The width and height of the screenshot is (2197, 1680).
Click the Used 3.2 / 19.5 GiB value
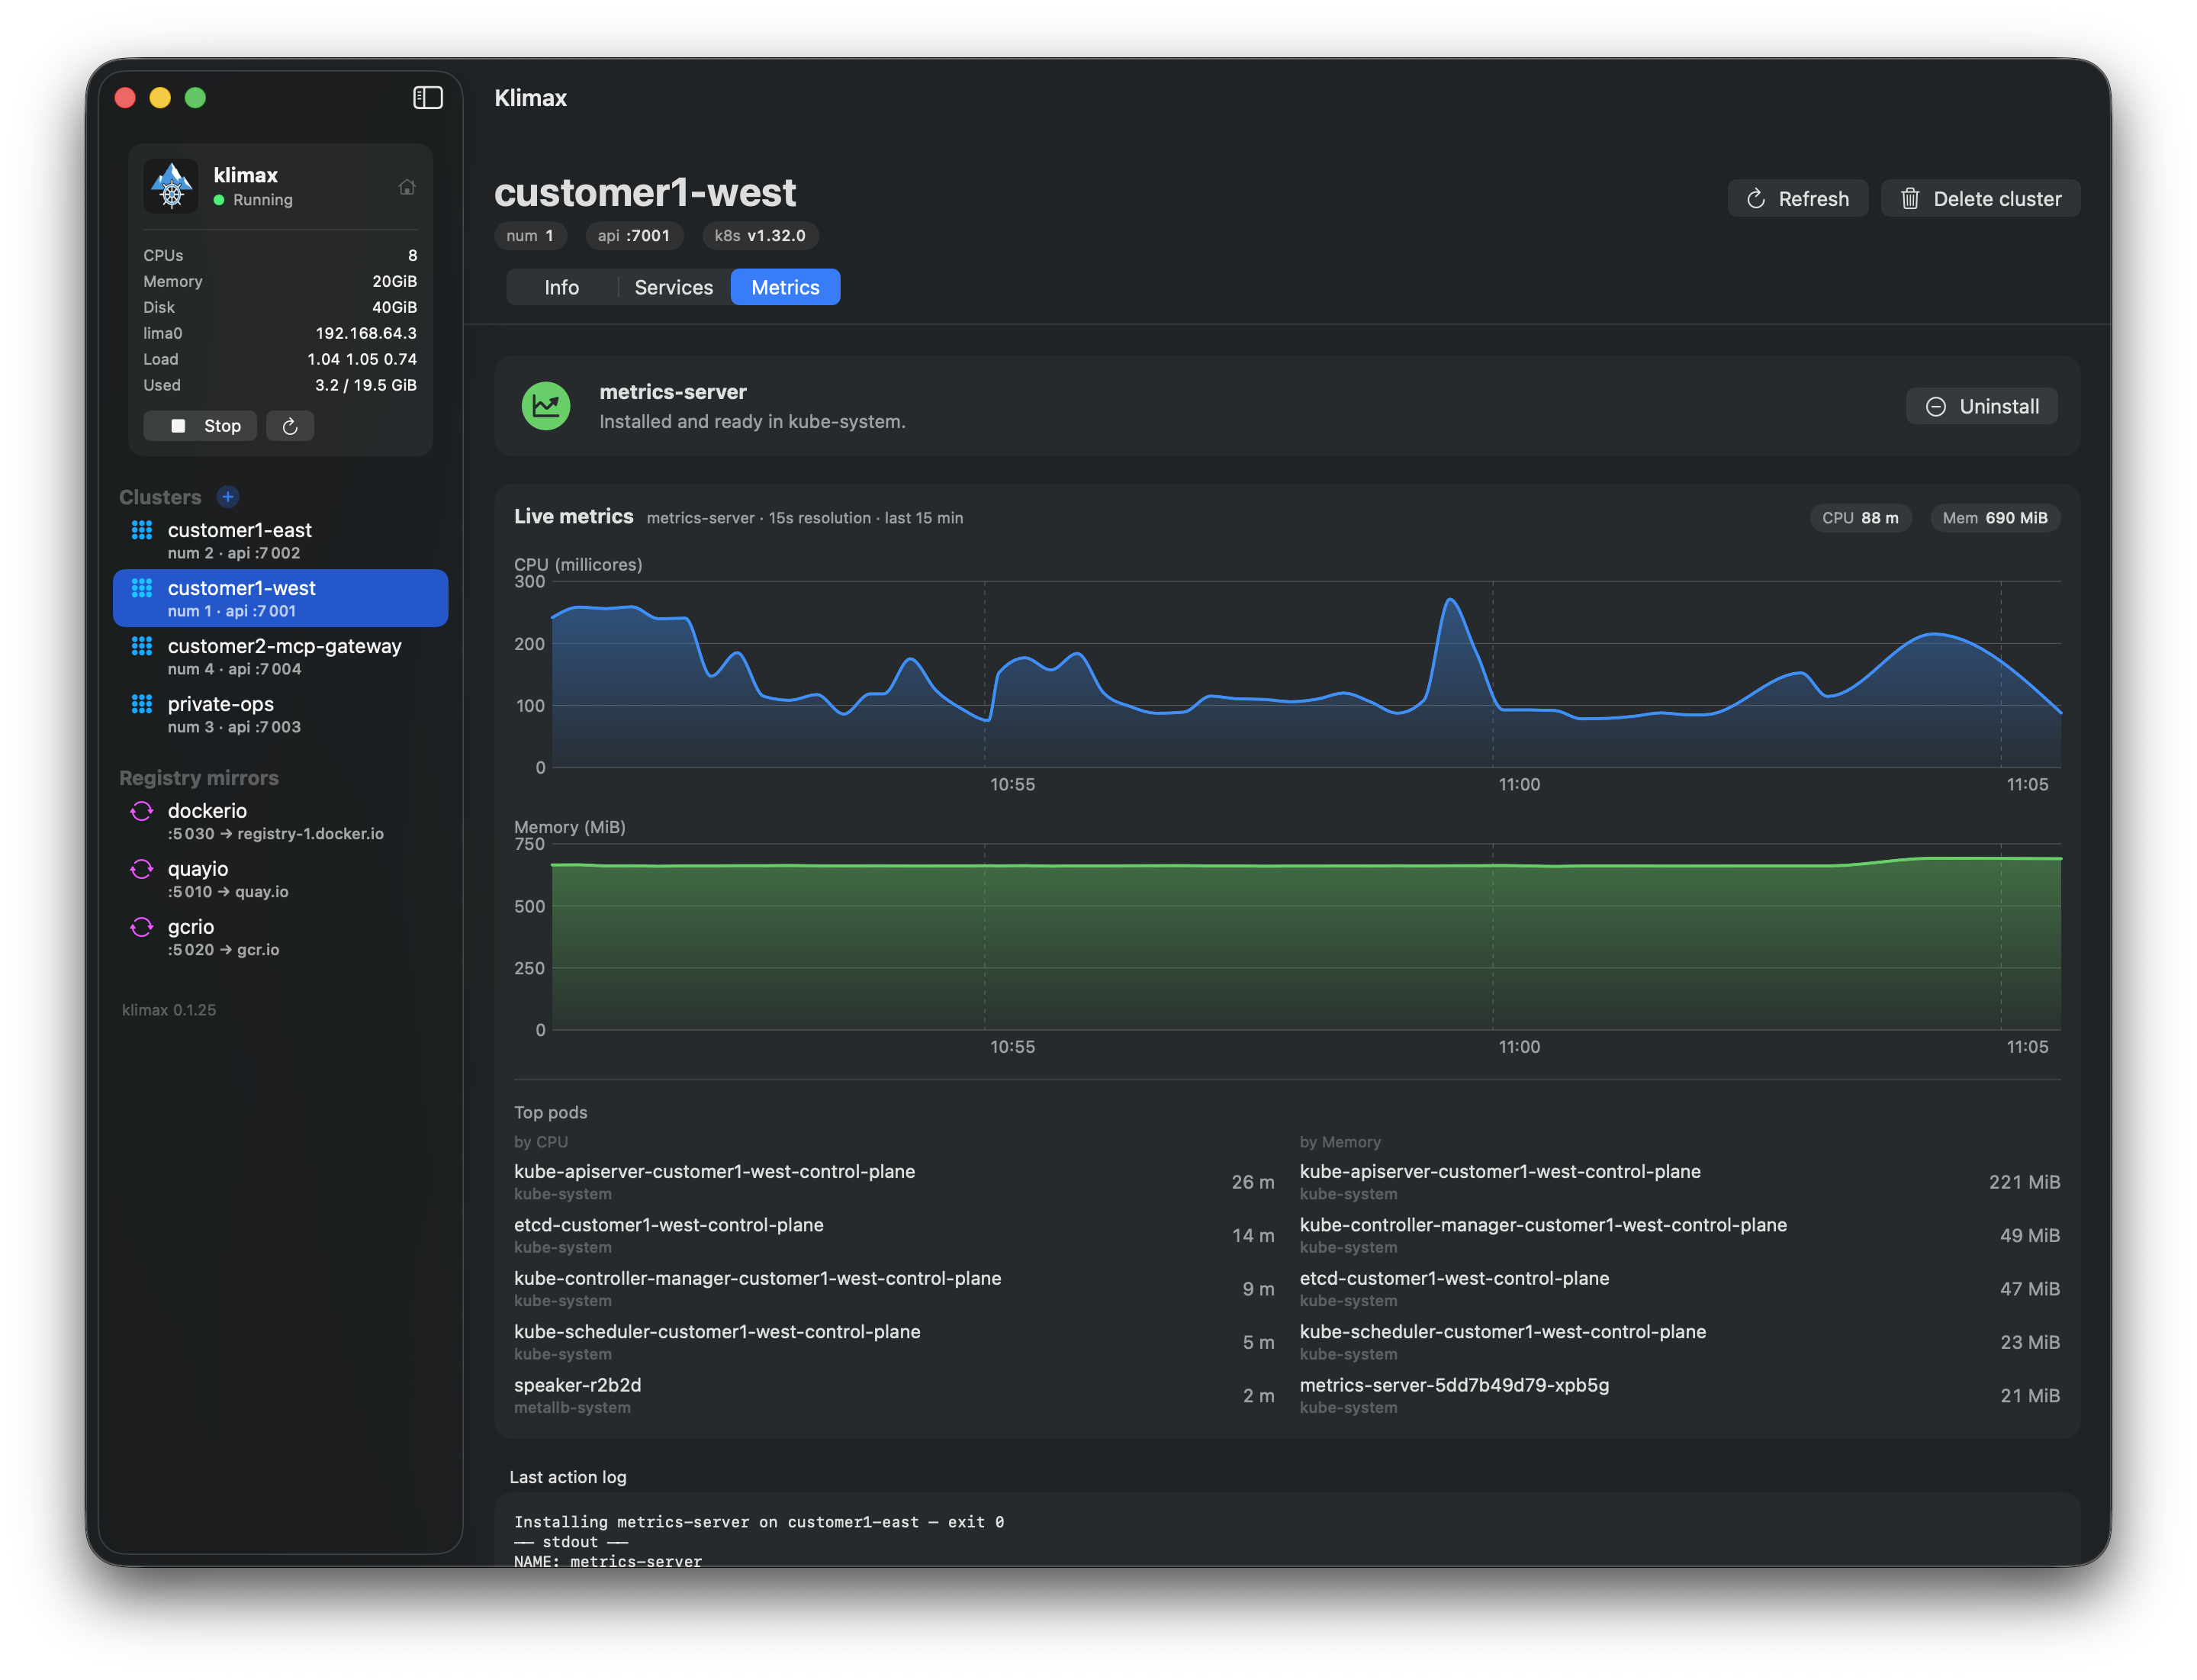tap(366, 385)
